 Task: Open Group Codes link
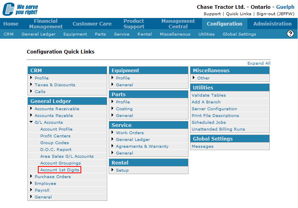pos(55,143)
